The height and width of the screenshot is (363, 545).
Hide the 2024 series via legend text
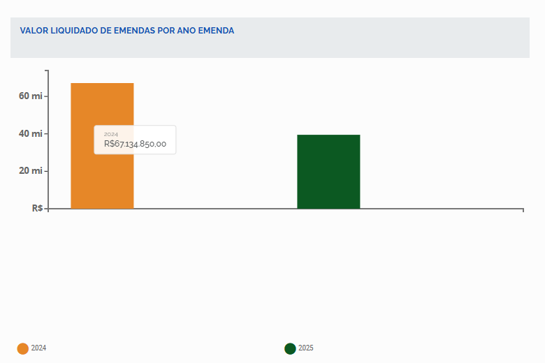click(38, 348)
